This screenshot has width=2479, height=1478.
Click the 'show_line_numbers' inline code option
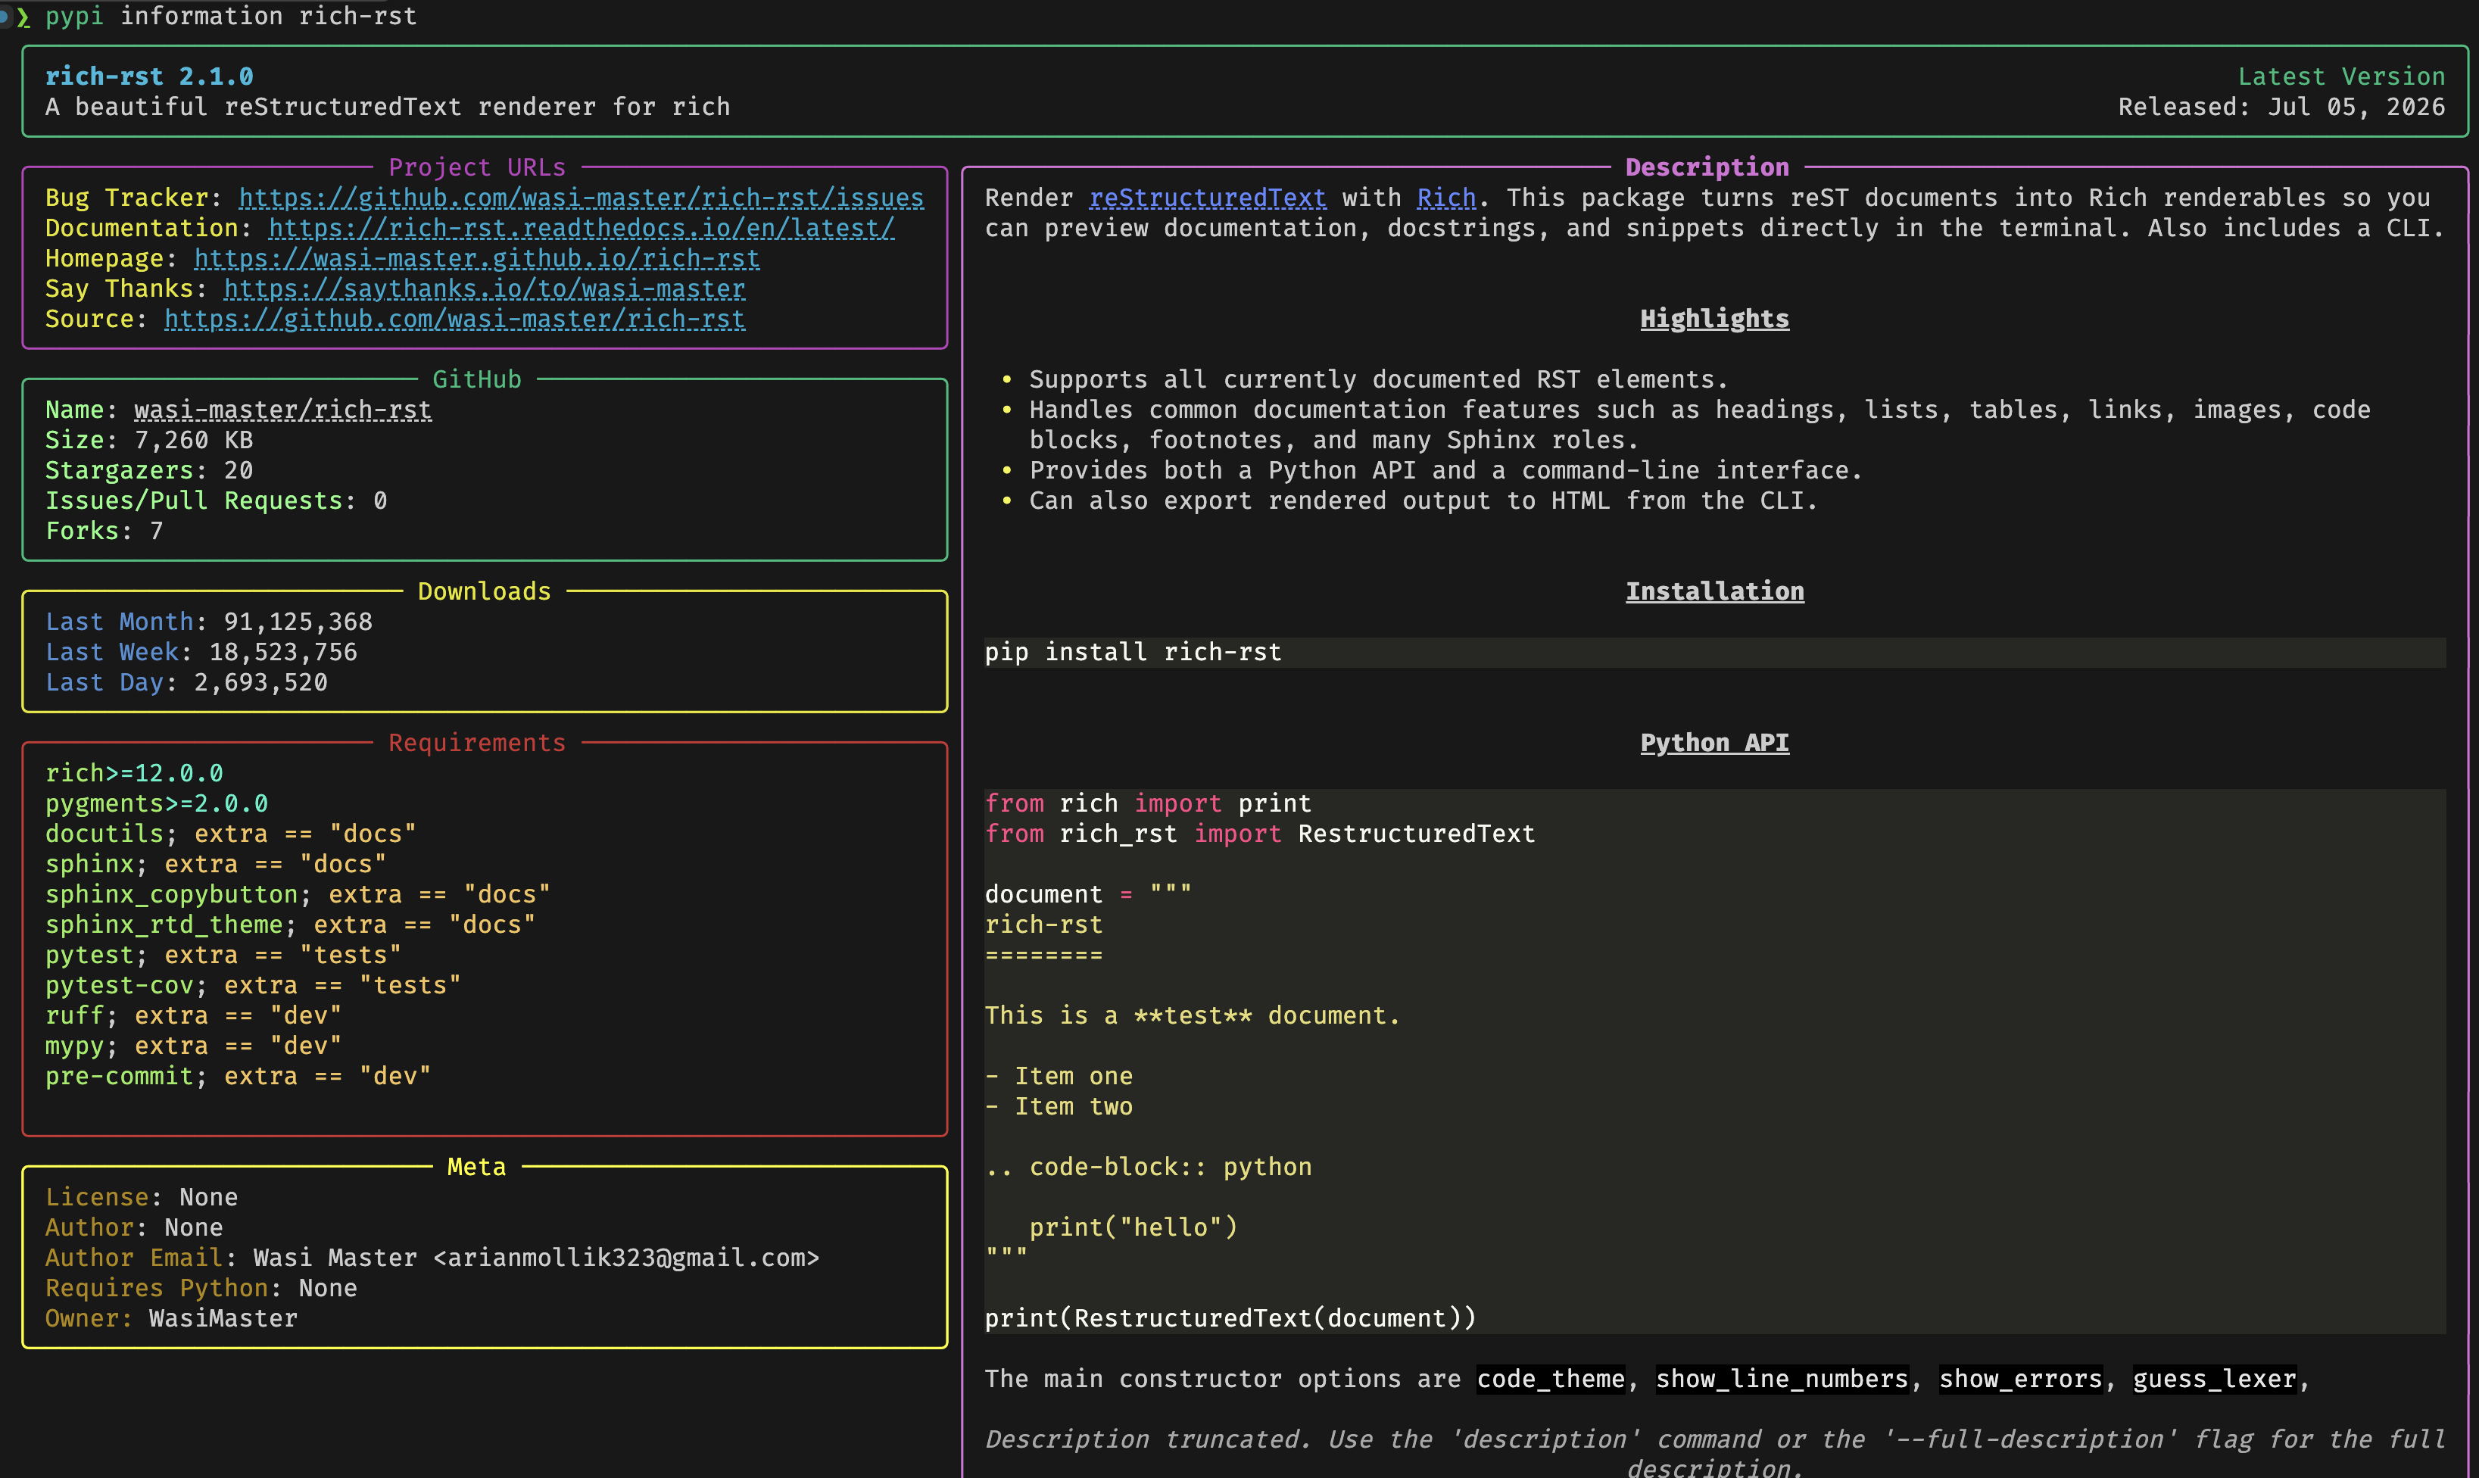1782,1380
